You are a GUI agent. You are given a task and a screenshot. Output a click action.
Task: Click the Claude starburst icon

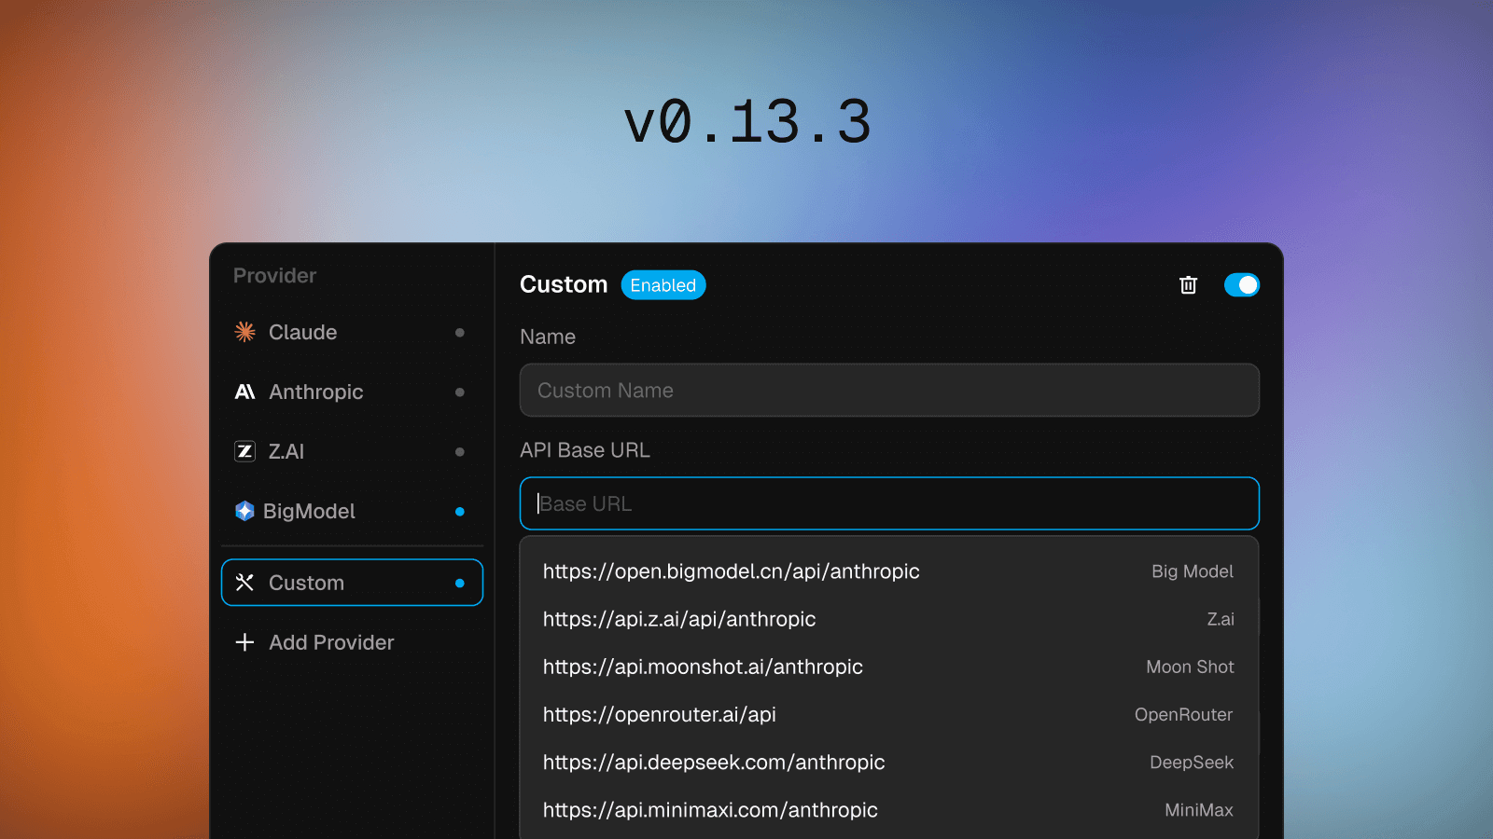tap(244, 332)
